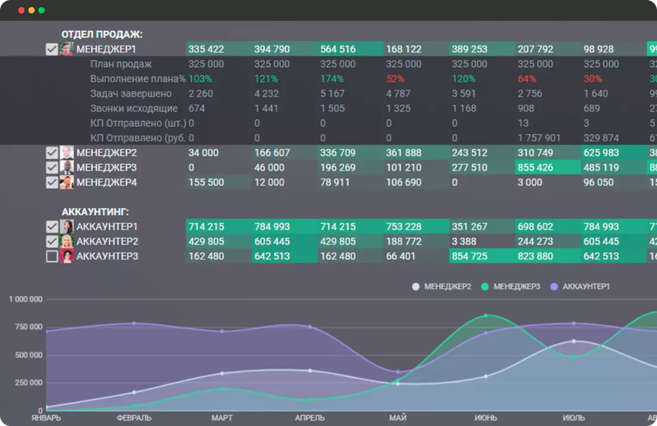This screenshot has height=426, width=657.
Task: Toggle the АККАУНТЕР2 checkbox
Action: pos(52,242)
